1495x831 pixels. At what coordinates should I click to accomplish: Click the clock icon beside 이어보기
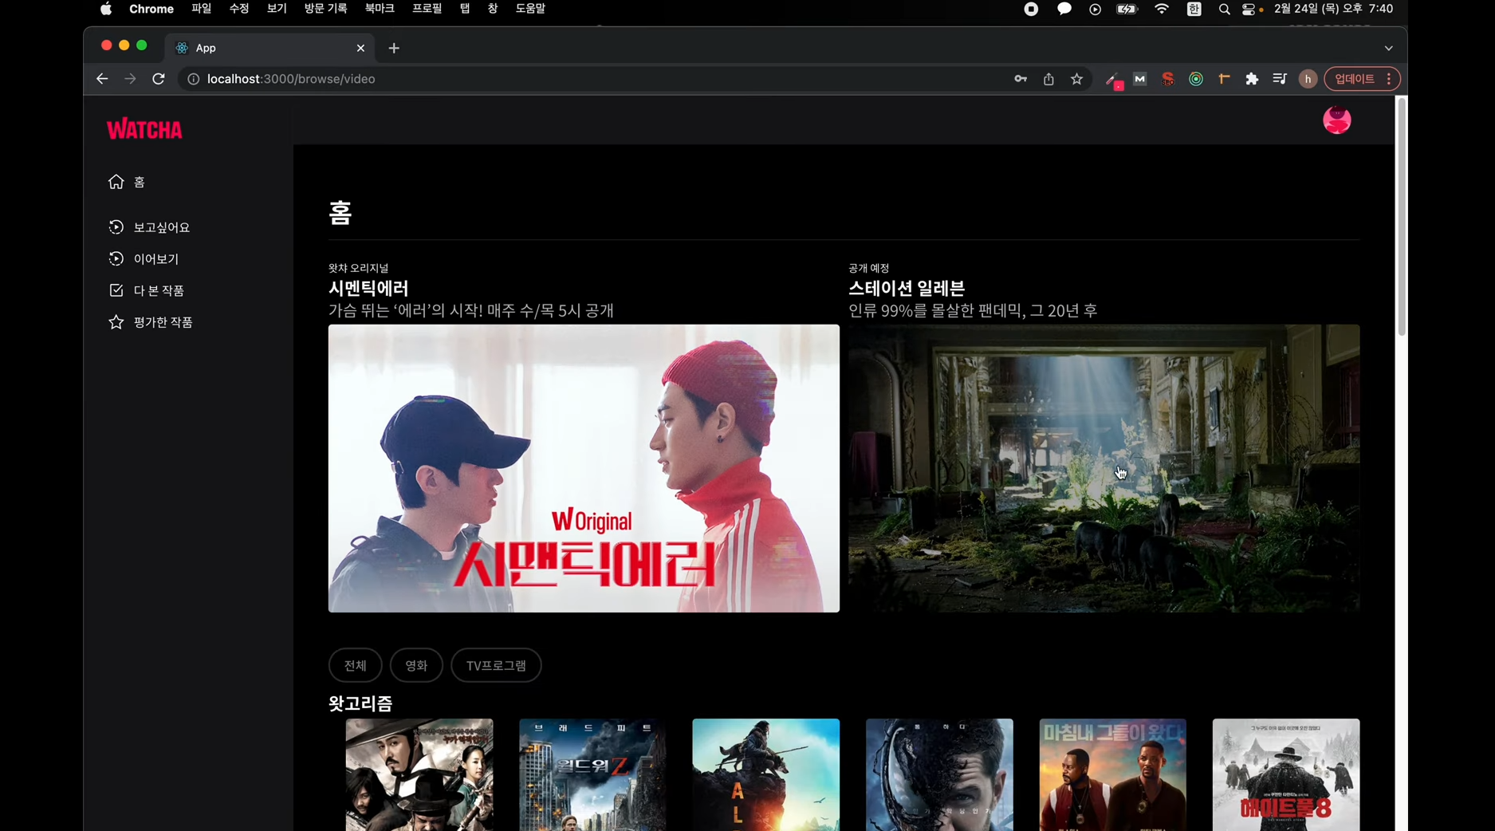(x=116, y=258)
